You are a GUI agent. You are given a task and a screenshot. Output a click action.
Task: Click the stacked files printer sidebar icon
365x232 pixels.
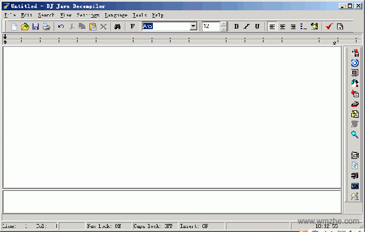[x=355, y=155]
